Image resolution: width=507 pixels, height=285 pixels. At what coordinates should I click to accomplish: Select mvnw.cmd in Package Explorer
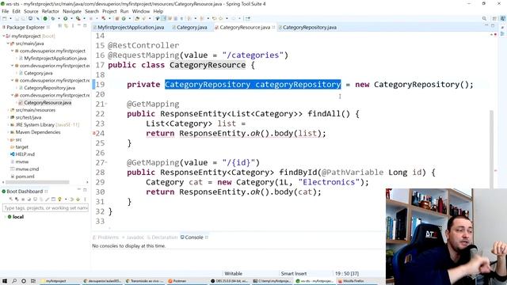pos(27,169)
